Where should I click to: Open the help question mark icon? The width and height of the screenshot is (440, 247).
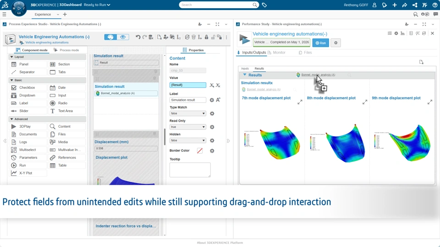pos(435,5)
